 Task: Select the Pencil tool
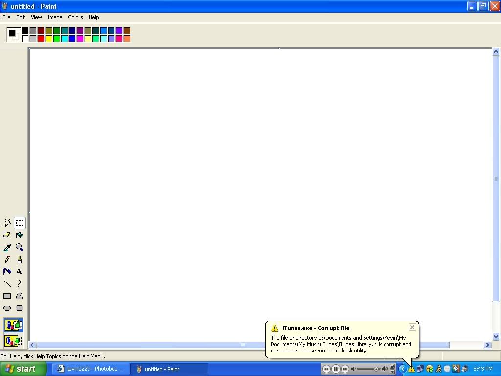tap(7, 259)
